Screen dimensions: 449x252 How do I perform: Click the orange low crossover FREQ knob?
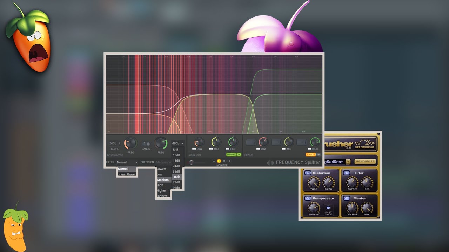[130, 143]
